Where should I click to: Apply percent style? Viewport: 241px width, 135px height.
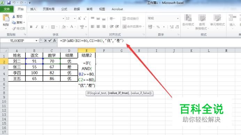tap(158, 27)
